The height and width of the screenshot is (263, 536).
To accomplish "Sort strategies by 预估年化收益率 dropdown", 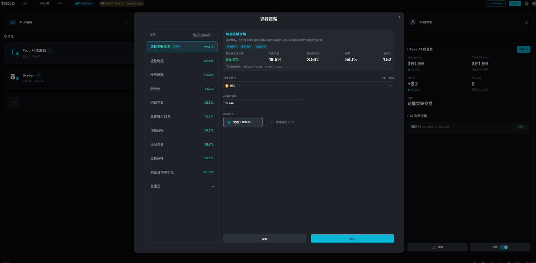I will point(203,34).
